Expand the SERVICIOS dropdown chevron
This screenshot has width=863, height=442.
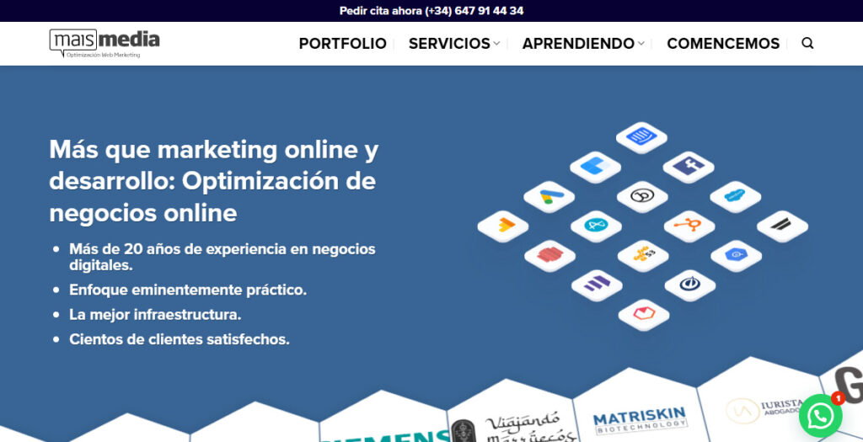tap(496, 44)
